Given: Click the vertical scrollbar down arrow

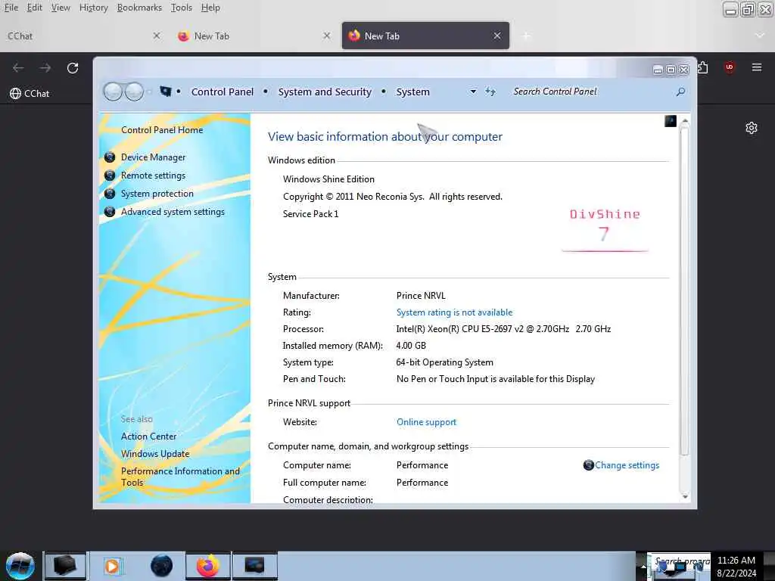Looking at the screenshot, I should coord(684,496).
